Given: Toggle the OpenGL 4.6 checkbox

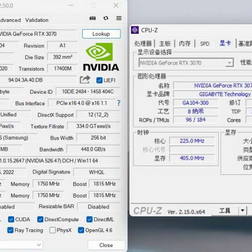Looking at the screenshot, I should 81,230.
